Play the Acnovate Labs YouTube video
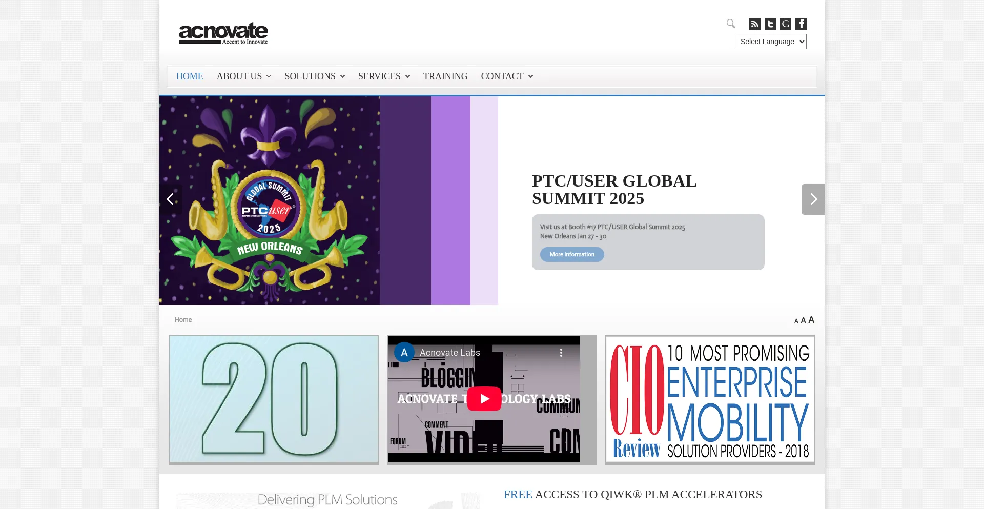 click(484, 398)
